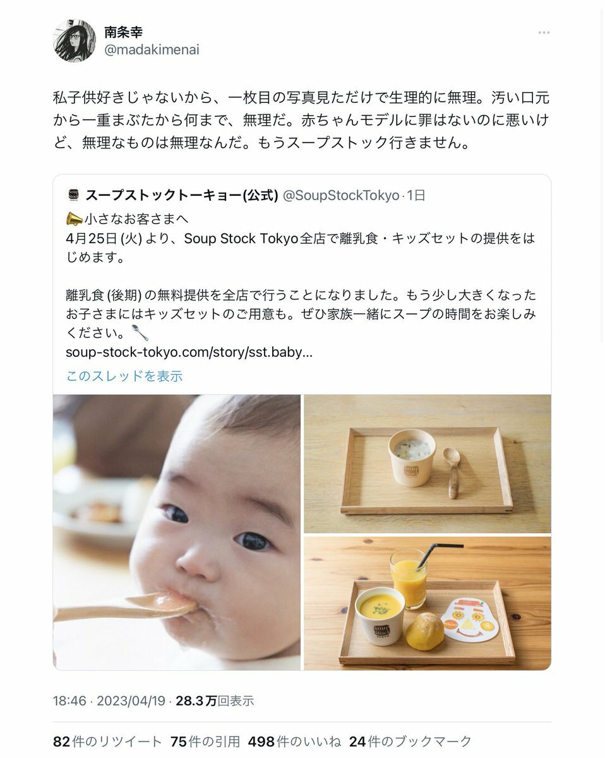The image size is (605, 758).
Task: Click the Soup Stock Tokyo account logo
Action: pyautogui.click(x=73, y=195)
